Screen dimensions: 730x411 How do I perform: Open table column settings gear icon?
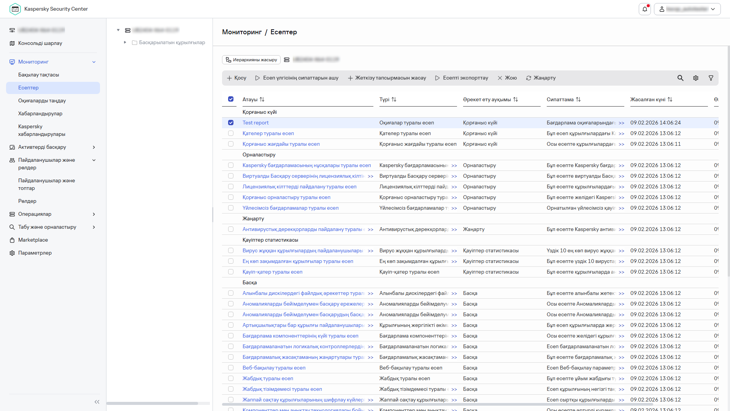coord(695,78)
